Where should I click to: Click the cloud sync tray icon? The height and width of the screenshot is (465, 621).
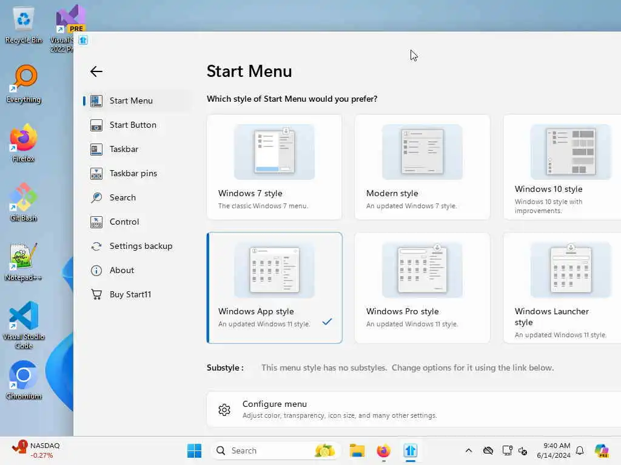click(488, 450)
